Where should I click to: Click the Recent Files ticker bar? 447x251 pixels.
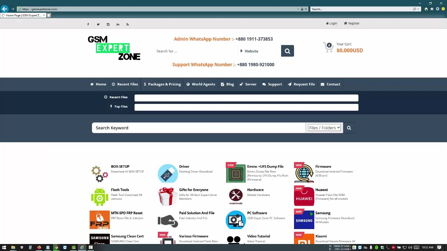tap(246, 98)
